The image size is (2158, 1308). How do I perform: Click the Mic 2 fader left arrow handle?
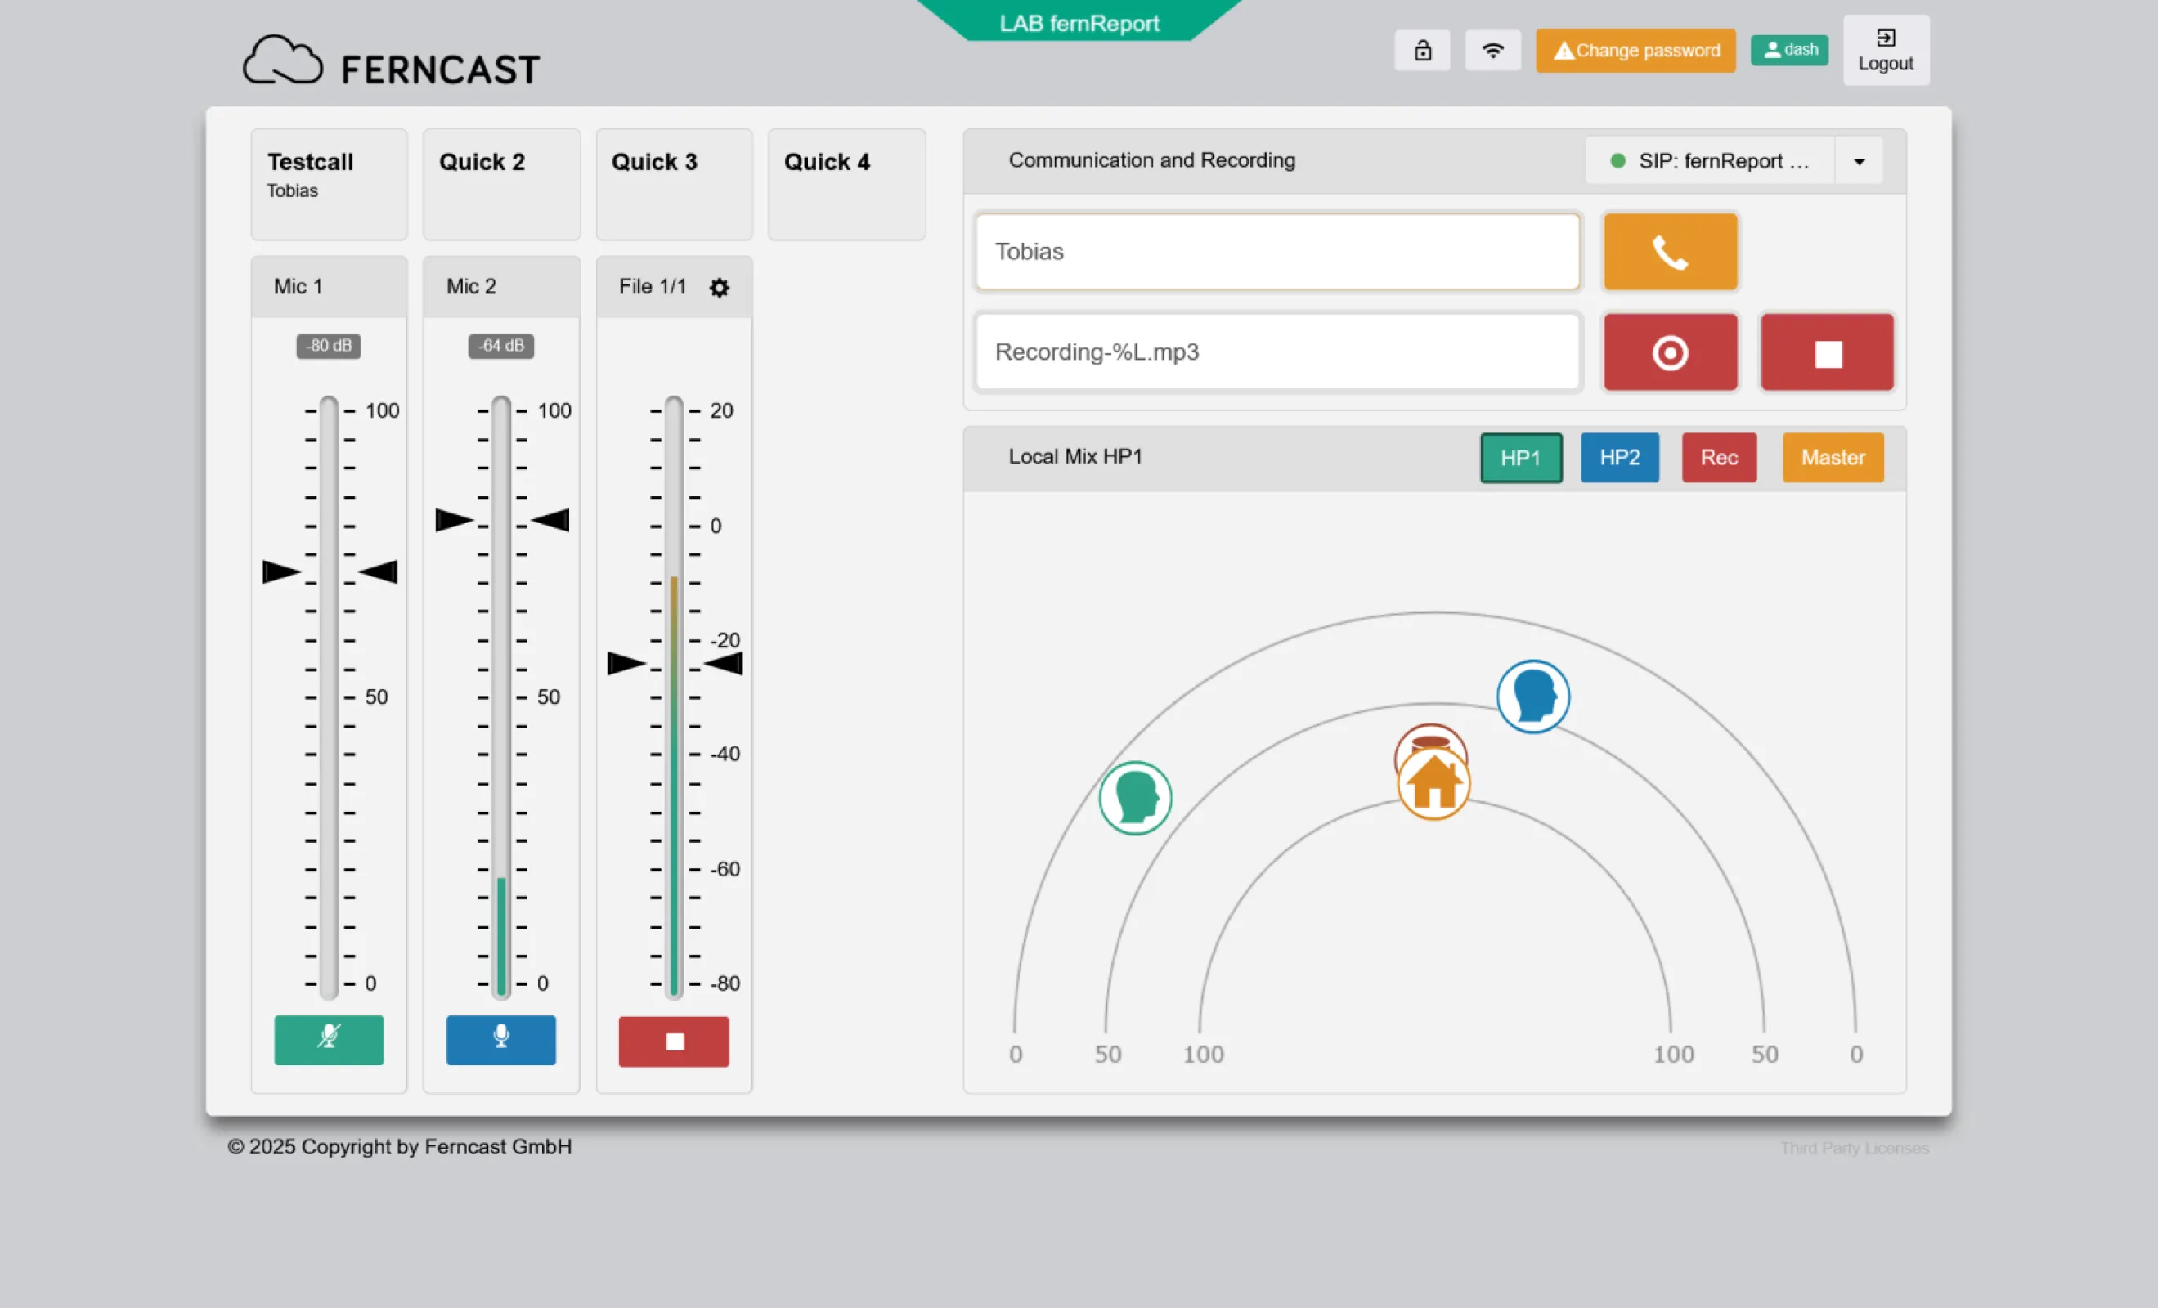tap(454, 520)
